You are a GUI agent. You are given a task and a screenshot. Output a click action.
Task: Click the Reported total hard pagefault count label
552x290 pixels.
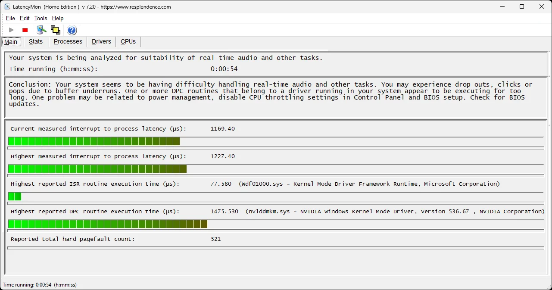[x=72, y=239]
